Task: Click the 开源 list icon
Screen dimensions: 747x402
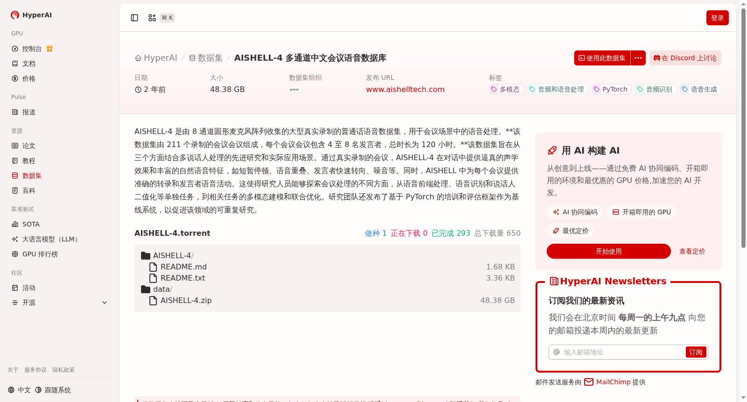Action: [15, 303]
